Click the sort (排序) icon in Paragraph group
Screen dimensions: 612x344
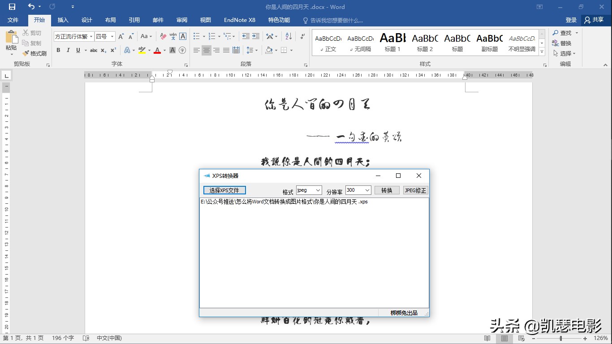point(288,36)
